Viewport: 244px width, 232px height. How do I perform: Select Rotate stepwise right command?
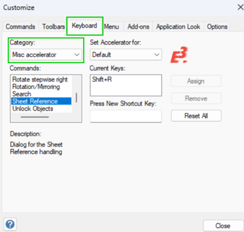pyautogui.click(x=41, y=79)
